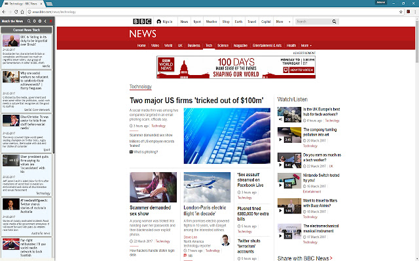Open sidebar story 'Why are social workers so reluctant'
Viewport: 419px width, 261px height.
pos(26,91)
